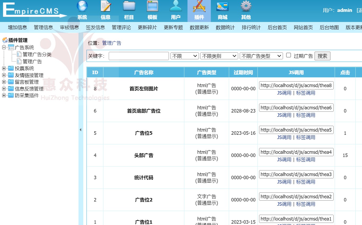Open the 用户 person icon
Image resolution: width=362 pixels, height=225 pixels.
click(176, 6)
